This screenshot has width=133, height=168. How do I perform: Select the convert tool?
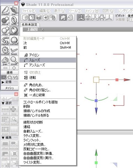(x=14, y=41)
